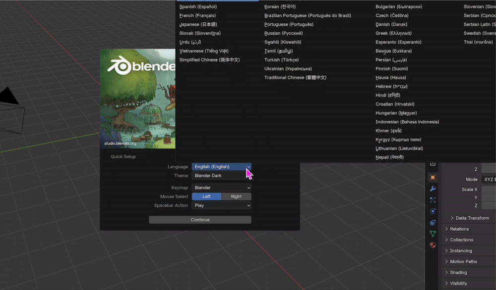
Task: Open the Material properties tab icon
Action: pyautogui.click(x=433, y=245)
